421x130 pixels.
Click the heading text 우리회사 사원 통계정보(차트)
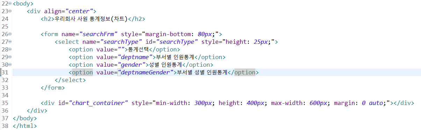[x=91, y=19]
